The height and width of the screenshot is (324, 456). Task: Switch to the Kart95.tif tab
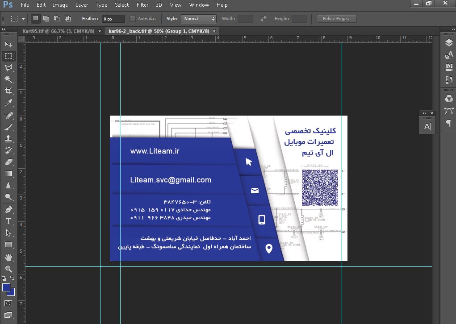58,31
